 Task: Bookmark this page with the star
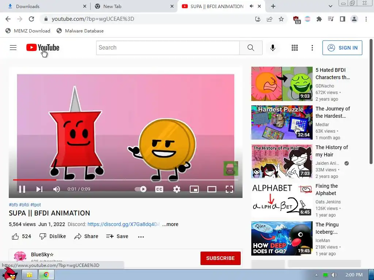pyautogui.click(x=281, y=19)
